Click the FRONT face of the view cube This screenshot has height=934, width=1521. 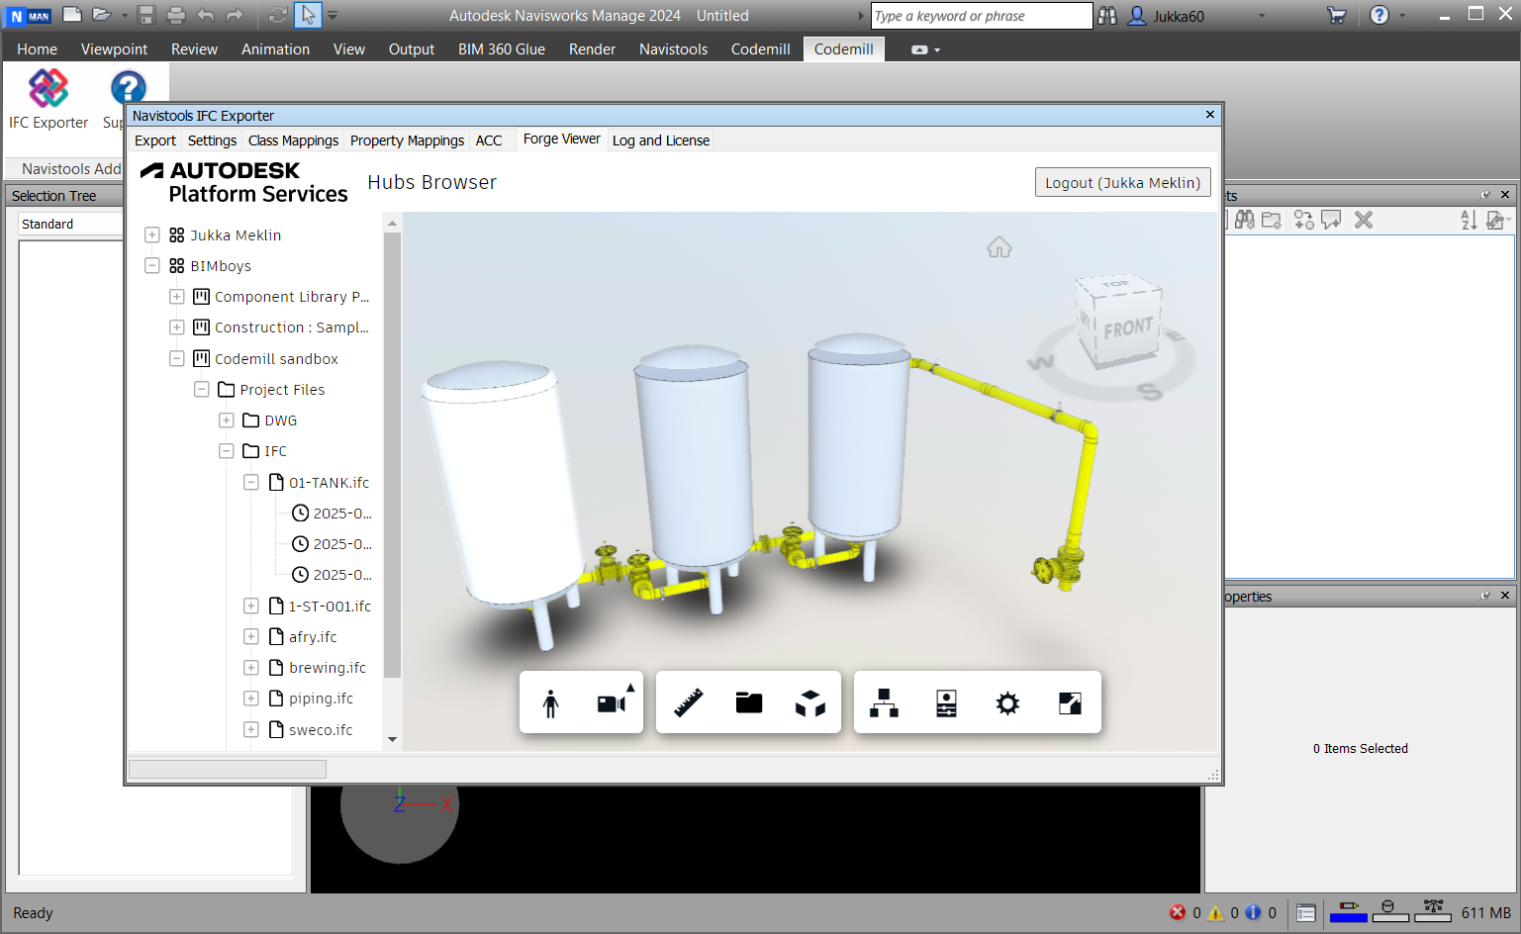tap(1128, 327)
